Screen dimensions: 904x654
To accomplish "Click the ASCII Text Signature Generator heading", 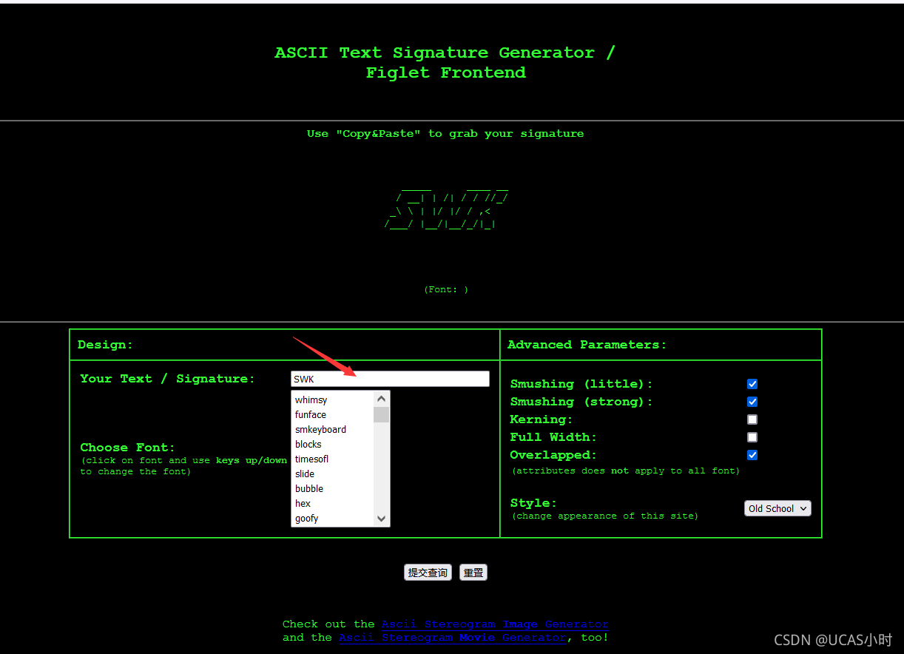I will pos(445,62).
